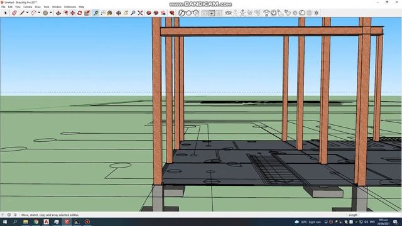Open the 3D Warehouse icon
Viewport: 402px width, 226px height.
tap(149, 13)
